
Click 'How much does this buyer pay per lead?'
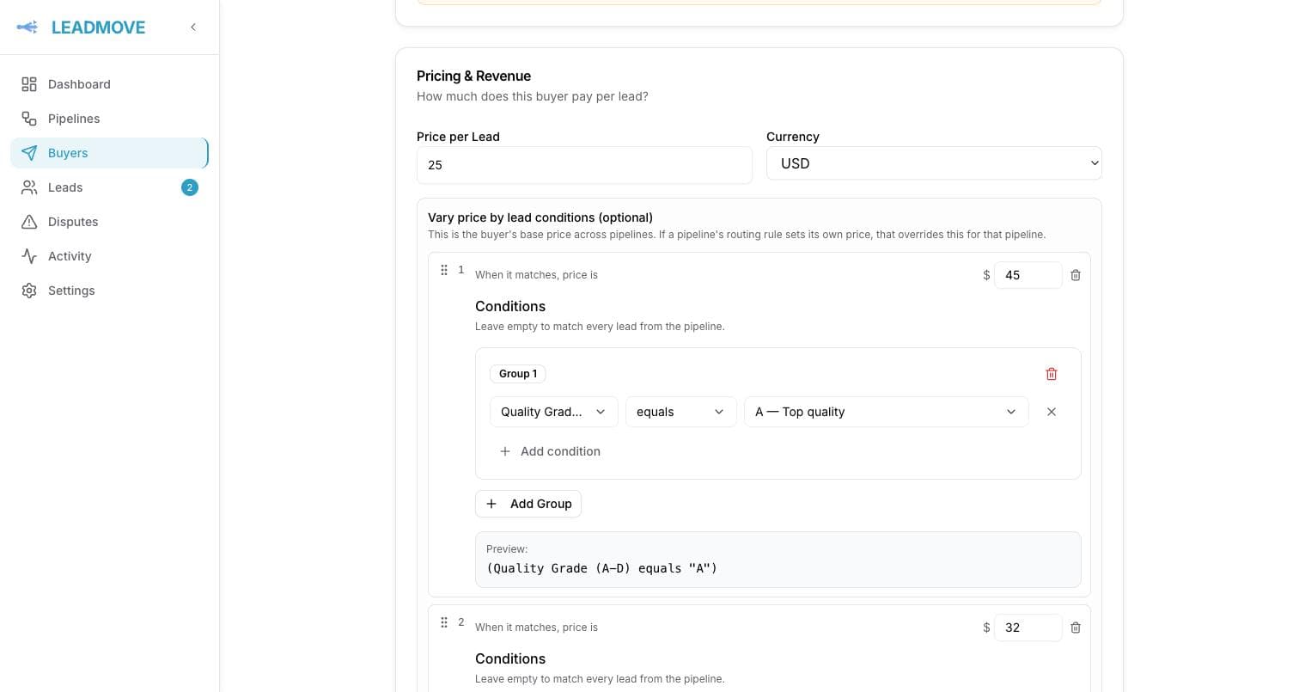[533, 96]
